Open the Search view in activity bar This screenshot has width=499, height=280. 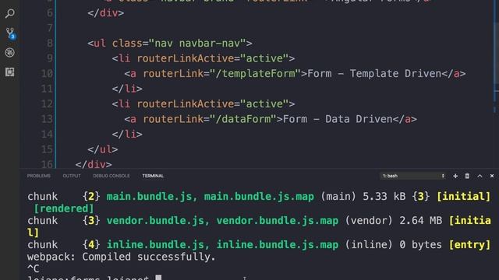pos(10,13)
